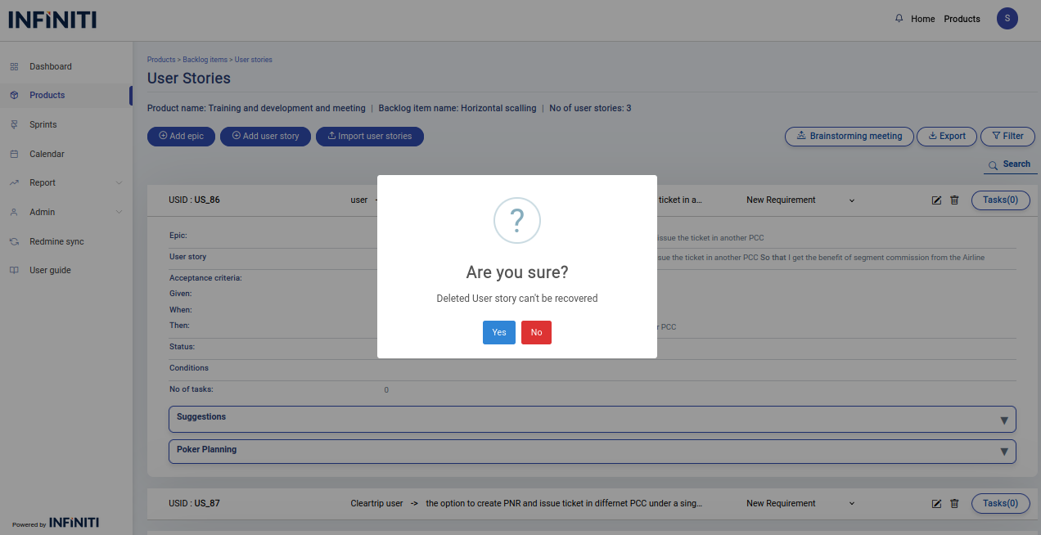Click Backlog items breadcrumb link

(x=205, y=60)
